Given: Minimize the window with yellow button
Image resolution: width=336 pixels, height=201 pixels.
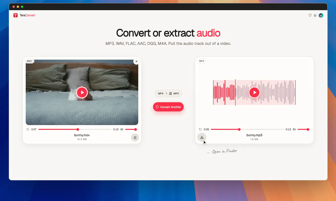Looking at the screenshot, I should 18,7.
